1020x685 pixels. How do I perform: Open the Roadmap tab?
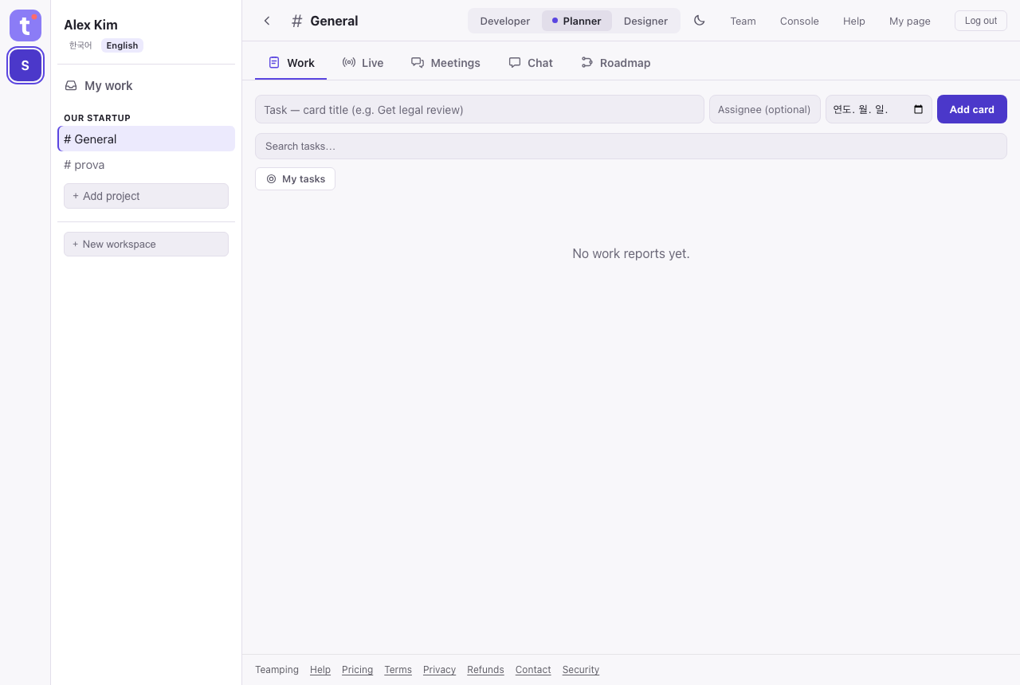pos(616,63)
